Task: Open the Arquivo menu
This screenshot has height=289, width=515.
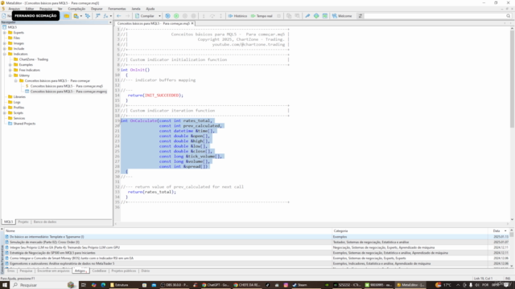Action: (14, 9)
